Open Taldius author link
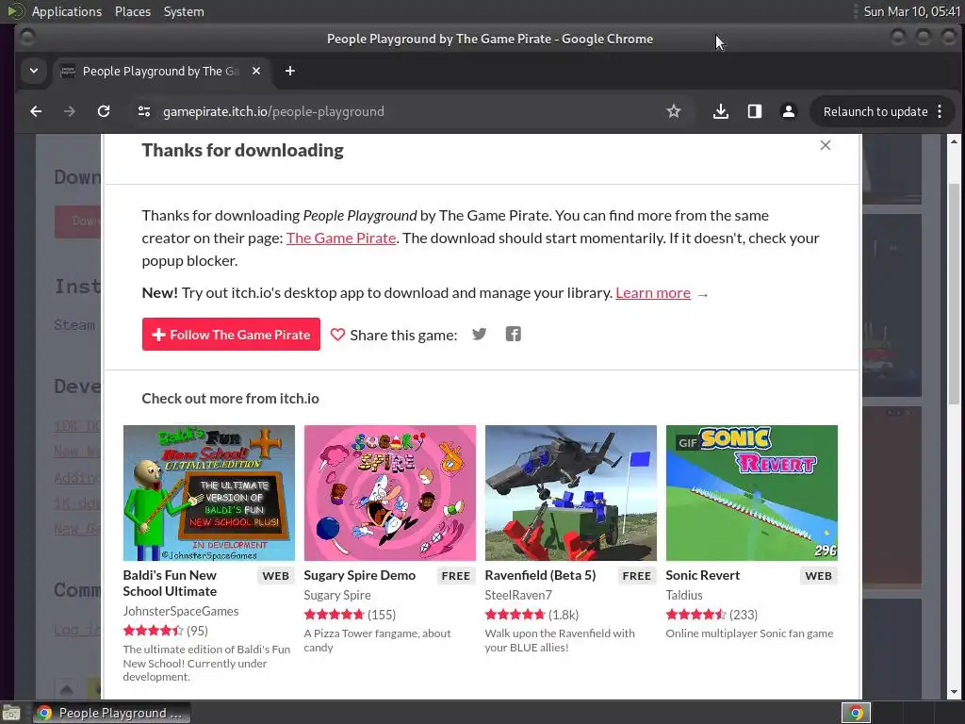 click(x=684, y=596)
